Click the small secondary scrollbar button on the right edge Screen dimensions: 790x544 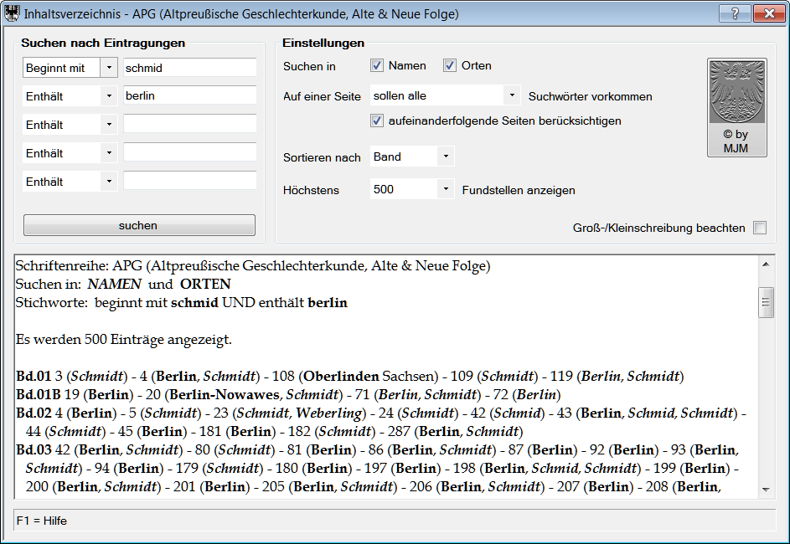pos(766,301)
